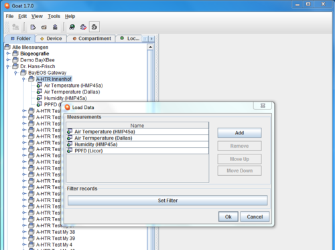
Task: Close the Load Data dialog with X
Action: click(x=263, y=106)
